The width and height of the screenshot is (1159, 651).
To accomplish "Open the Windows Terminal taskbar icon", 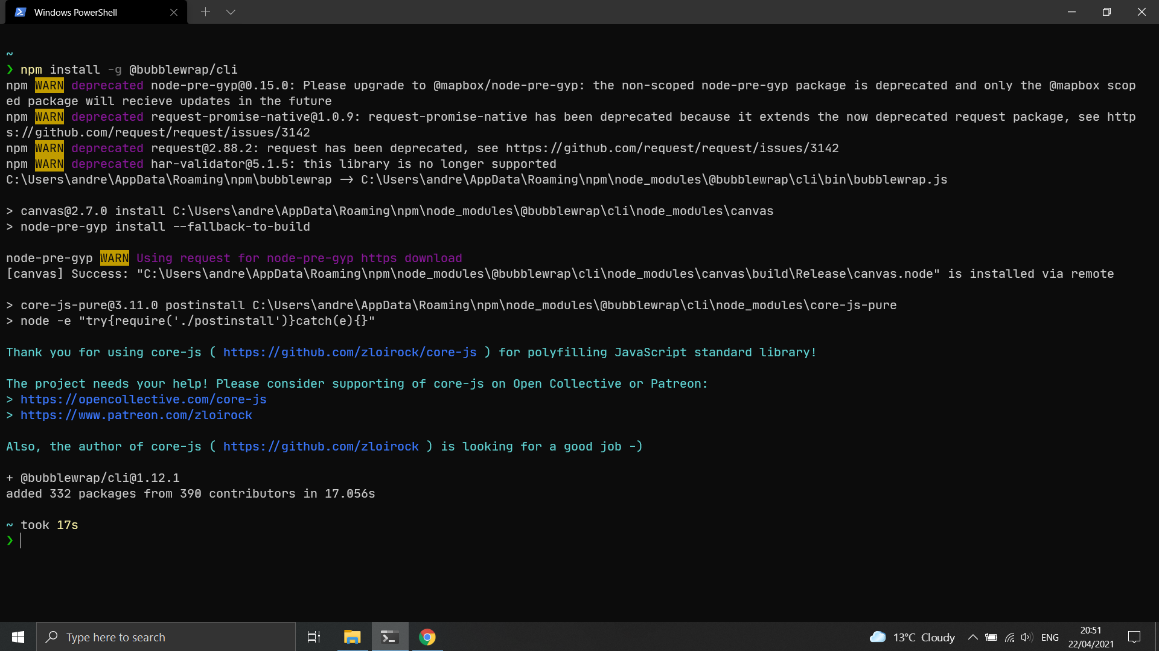I will click(x=389, y=637).
